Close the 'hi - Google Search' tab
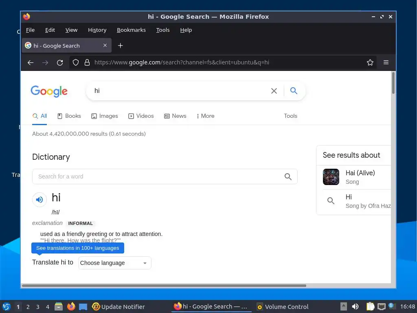 pos(105,46)
